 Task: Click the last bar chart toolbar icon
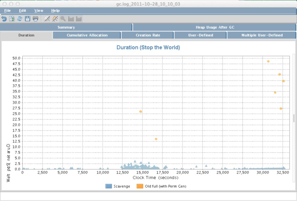[x=79, y=19]
